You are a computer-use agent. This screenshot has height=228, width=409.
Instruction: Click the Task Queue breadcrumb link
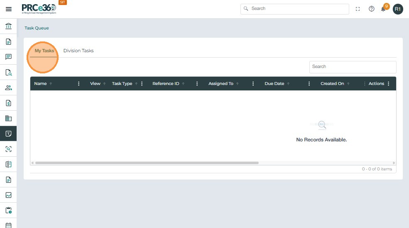tap(37, 28)
